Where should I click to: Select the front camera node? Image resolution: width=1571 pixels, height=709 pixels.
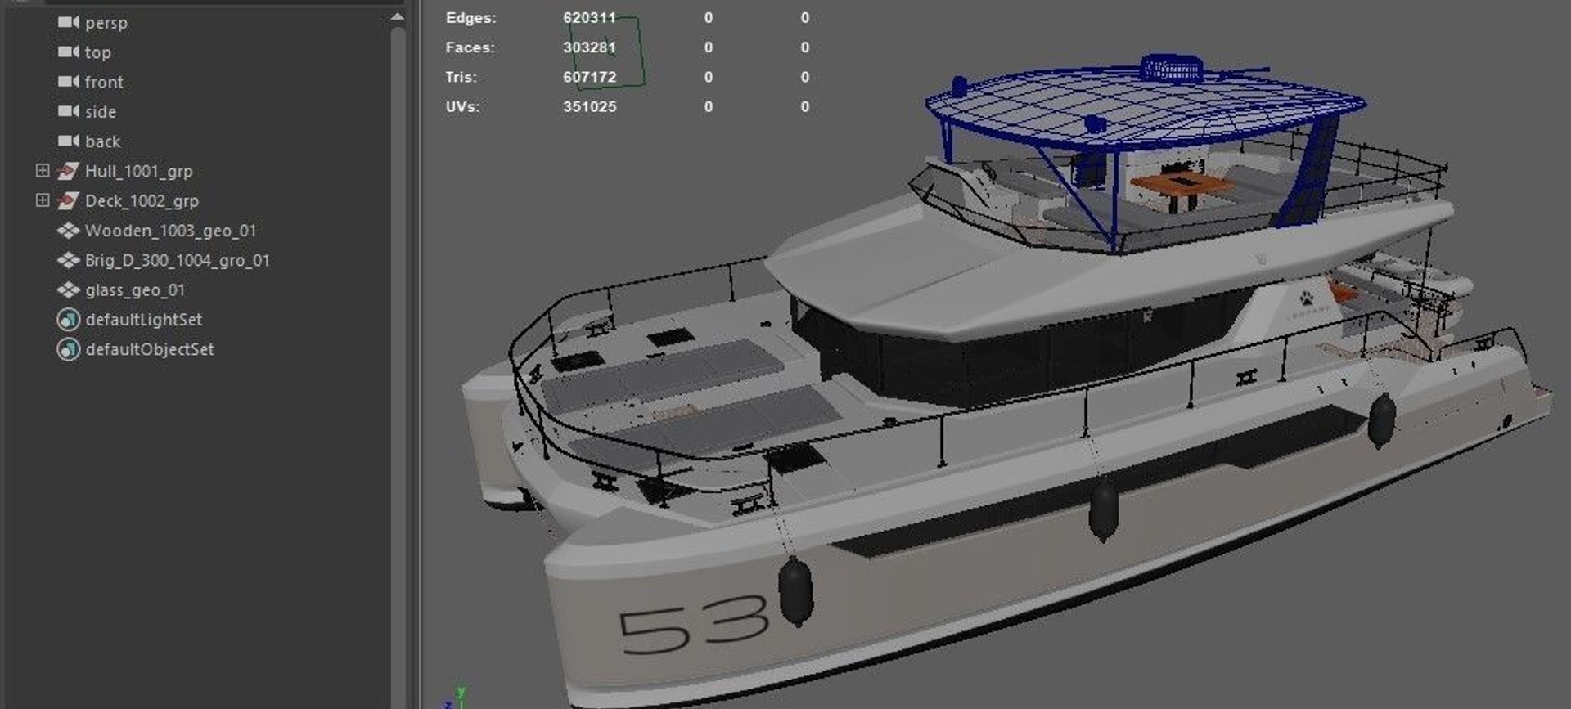pyautogui.click(x=104, y=82)
